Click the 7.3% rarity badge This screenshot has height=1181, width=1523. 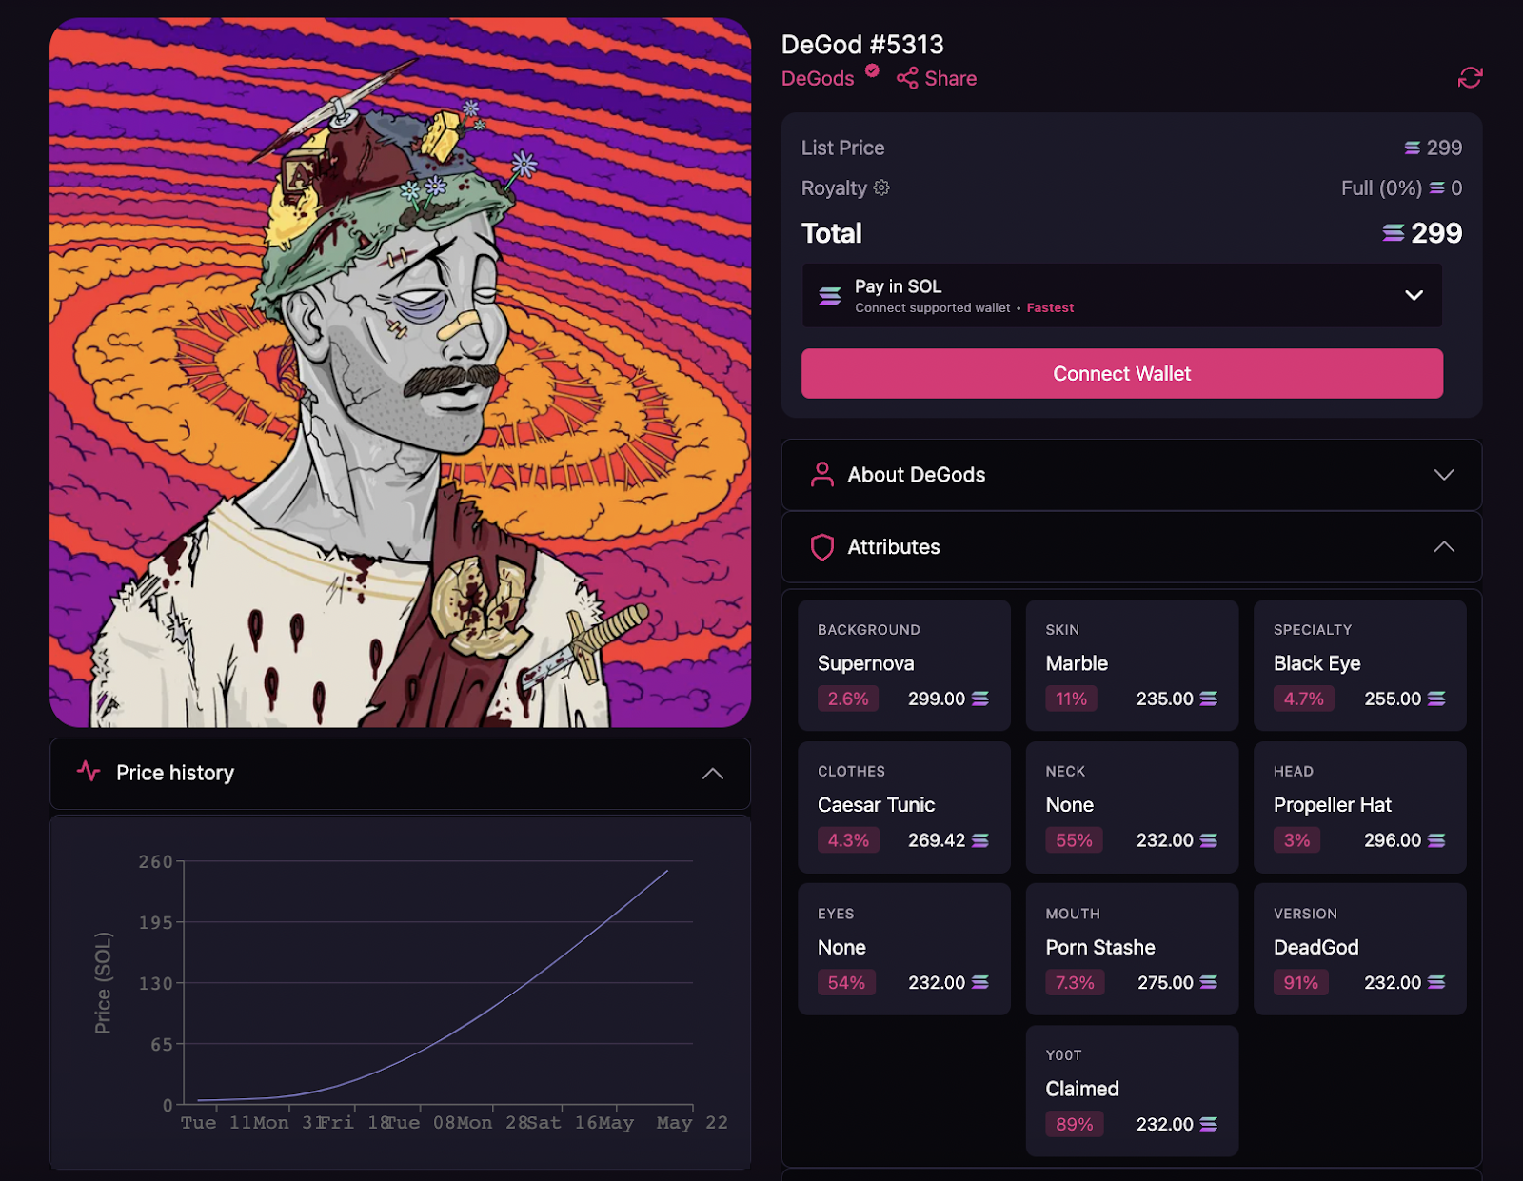[1075, 982]
